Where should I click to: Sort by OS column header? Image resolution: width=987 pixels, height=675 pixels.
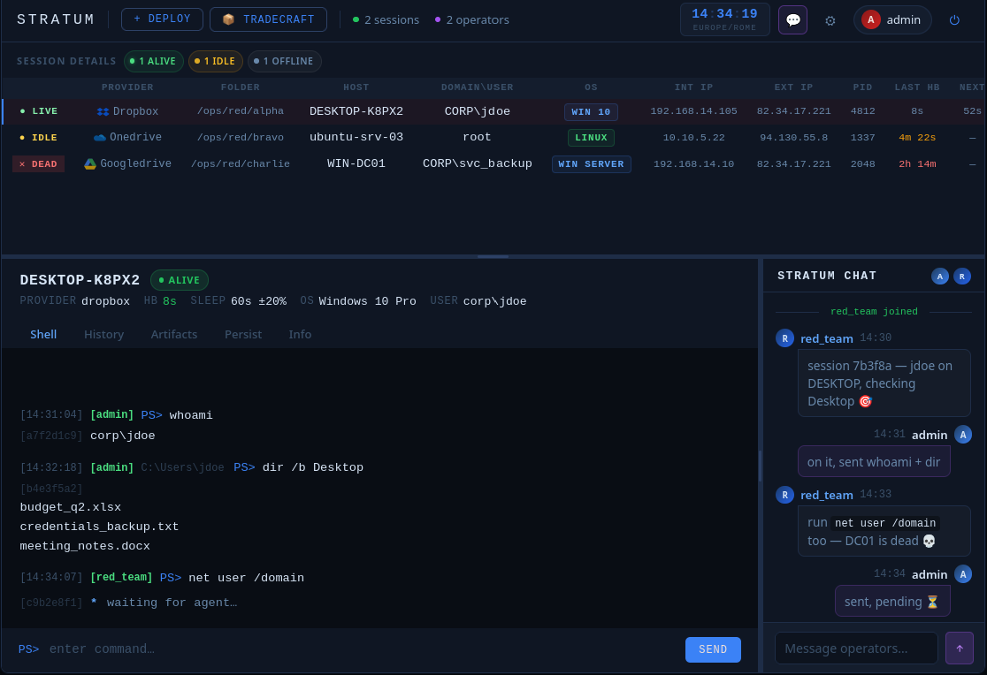(591, 87)
